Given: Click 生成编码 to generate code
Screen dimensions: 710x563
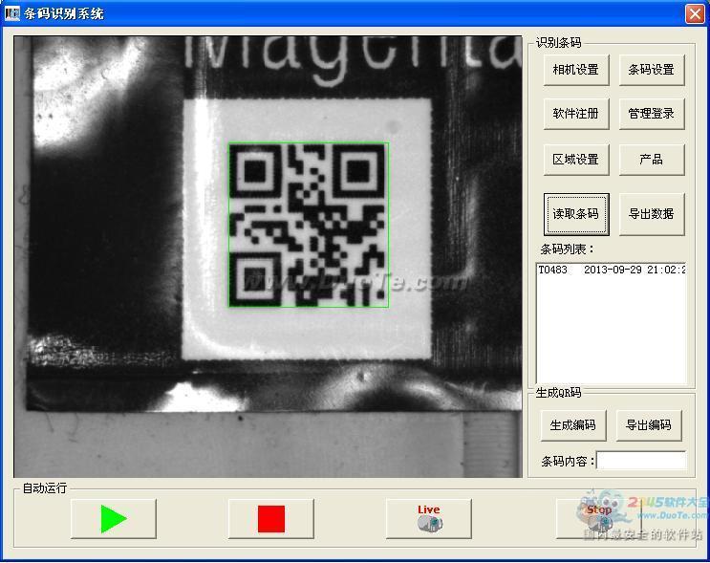Looking at the screenshot, I should [x=572, y=425].
